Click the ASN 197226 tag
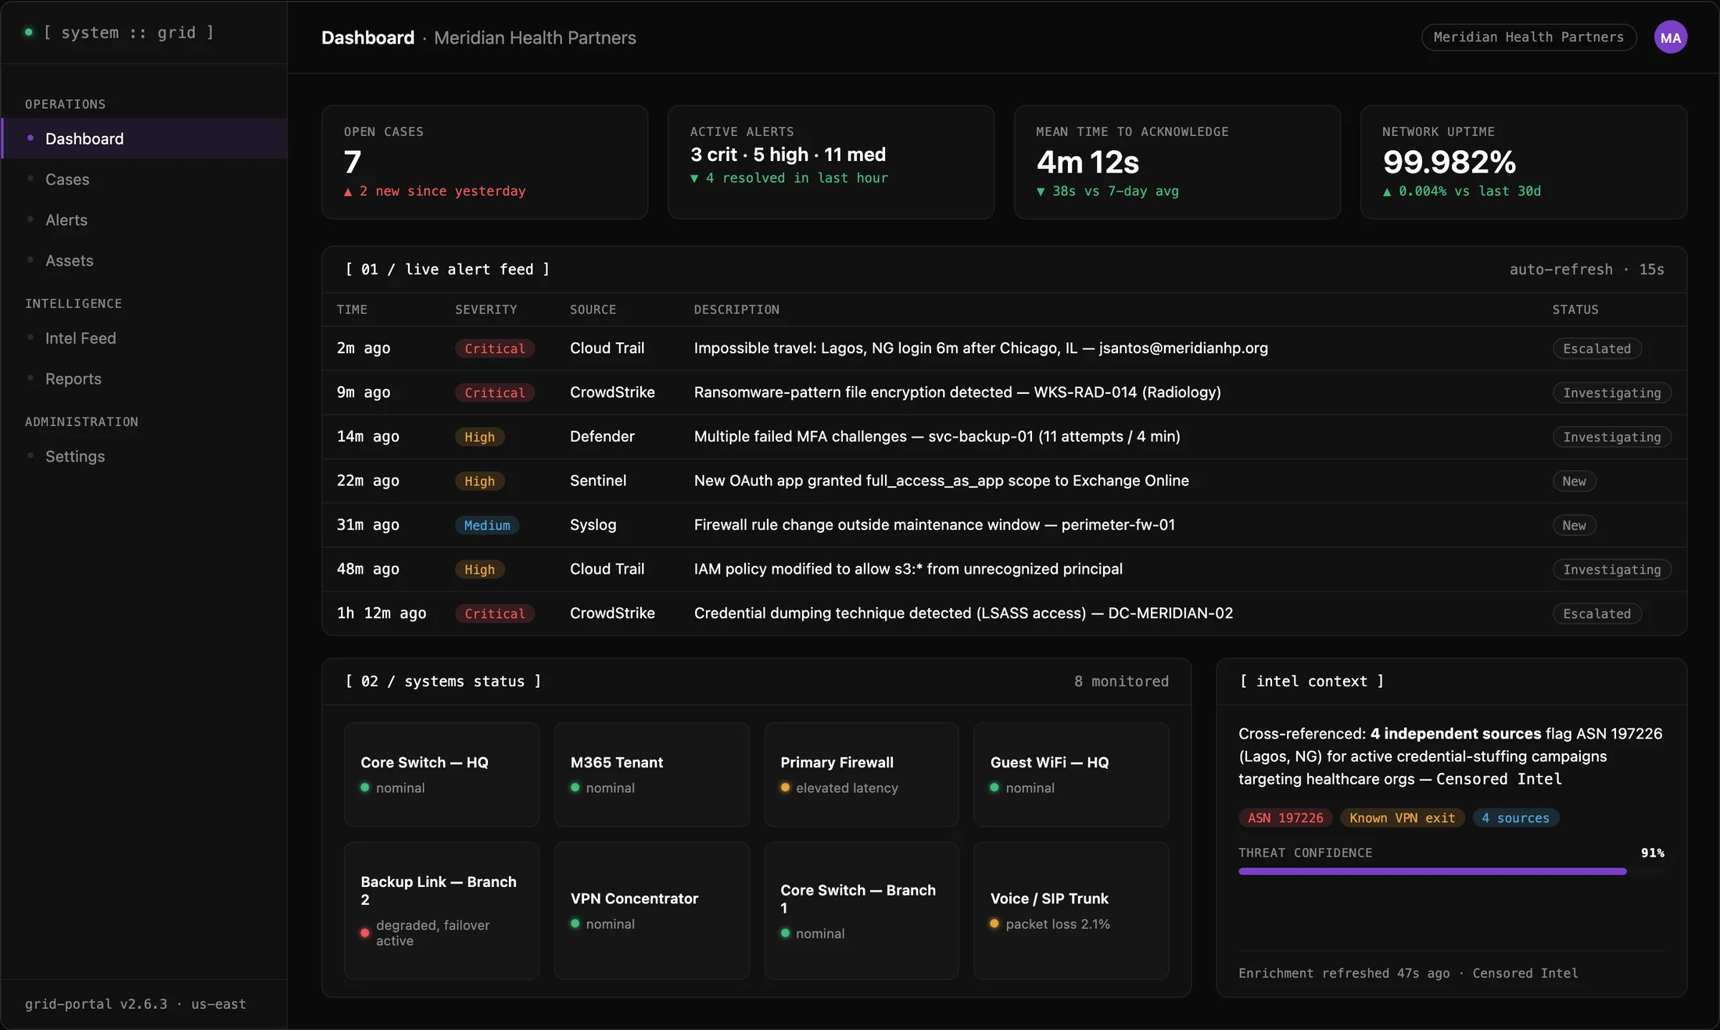 1285,818
